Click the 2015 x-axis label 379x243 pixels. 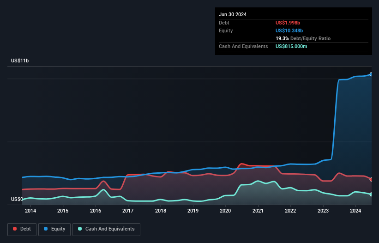pyautogui.click(x=63, y=211)
